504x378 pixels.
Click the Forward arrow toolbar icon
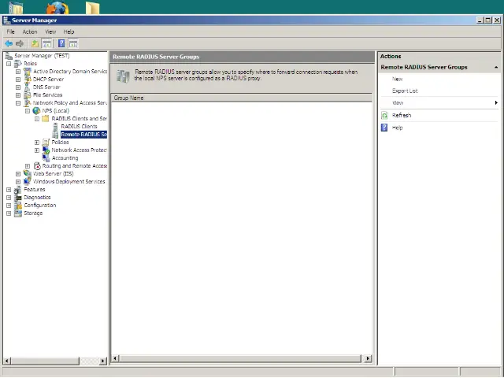pos(20,43)
